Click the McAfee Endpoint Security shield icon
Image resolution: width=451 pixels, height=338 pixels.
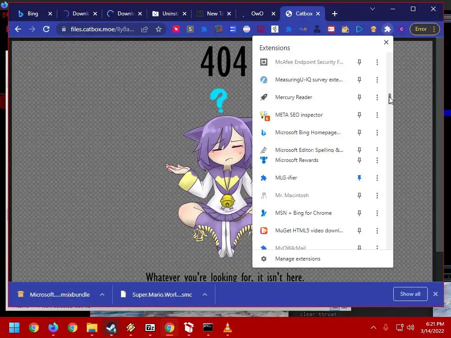point(264,62)
